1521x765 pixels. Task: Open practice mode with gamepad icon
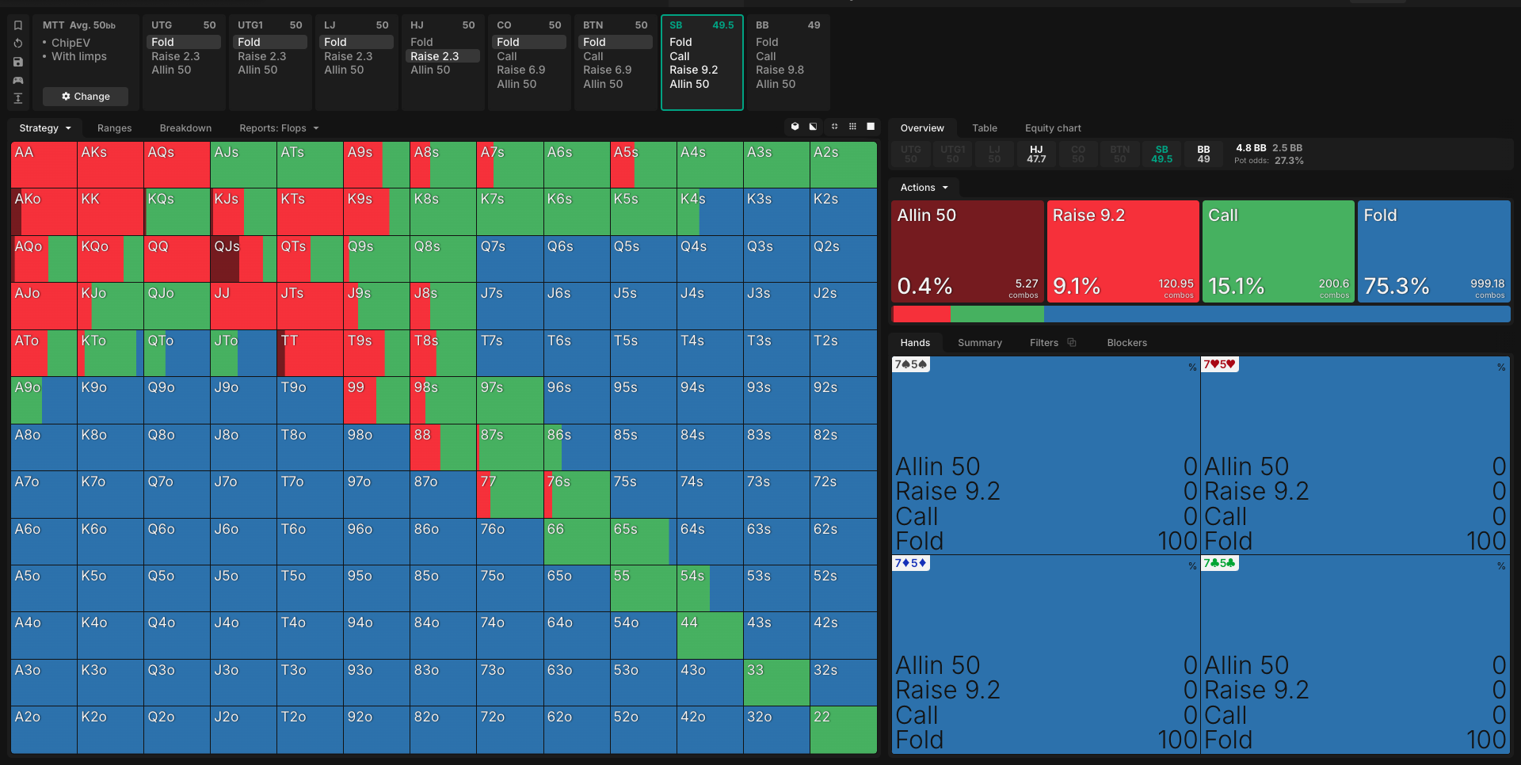[17, 80]
